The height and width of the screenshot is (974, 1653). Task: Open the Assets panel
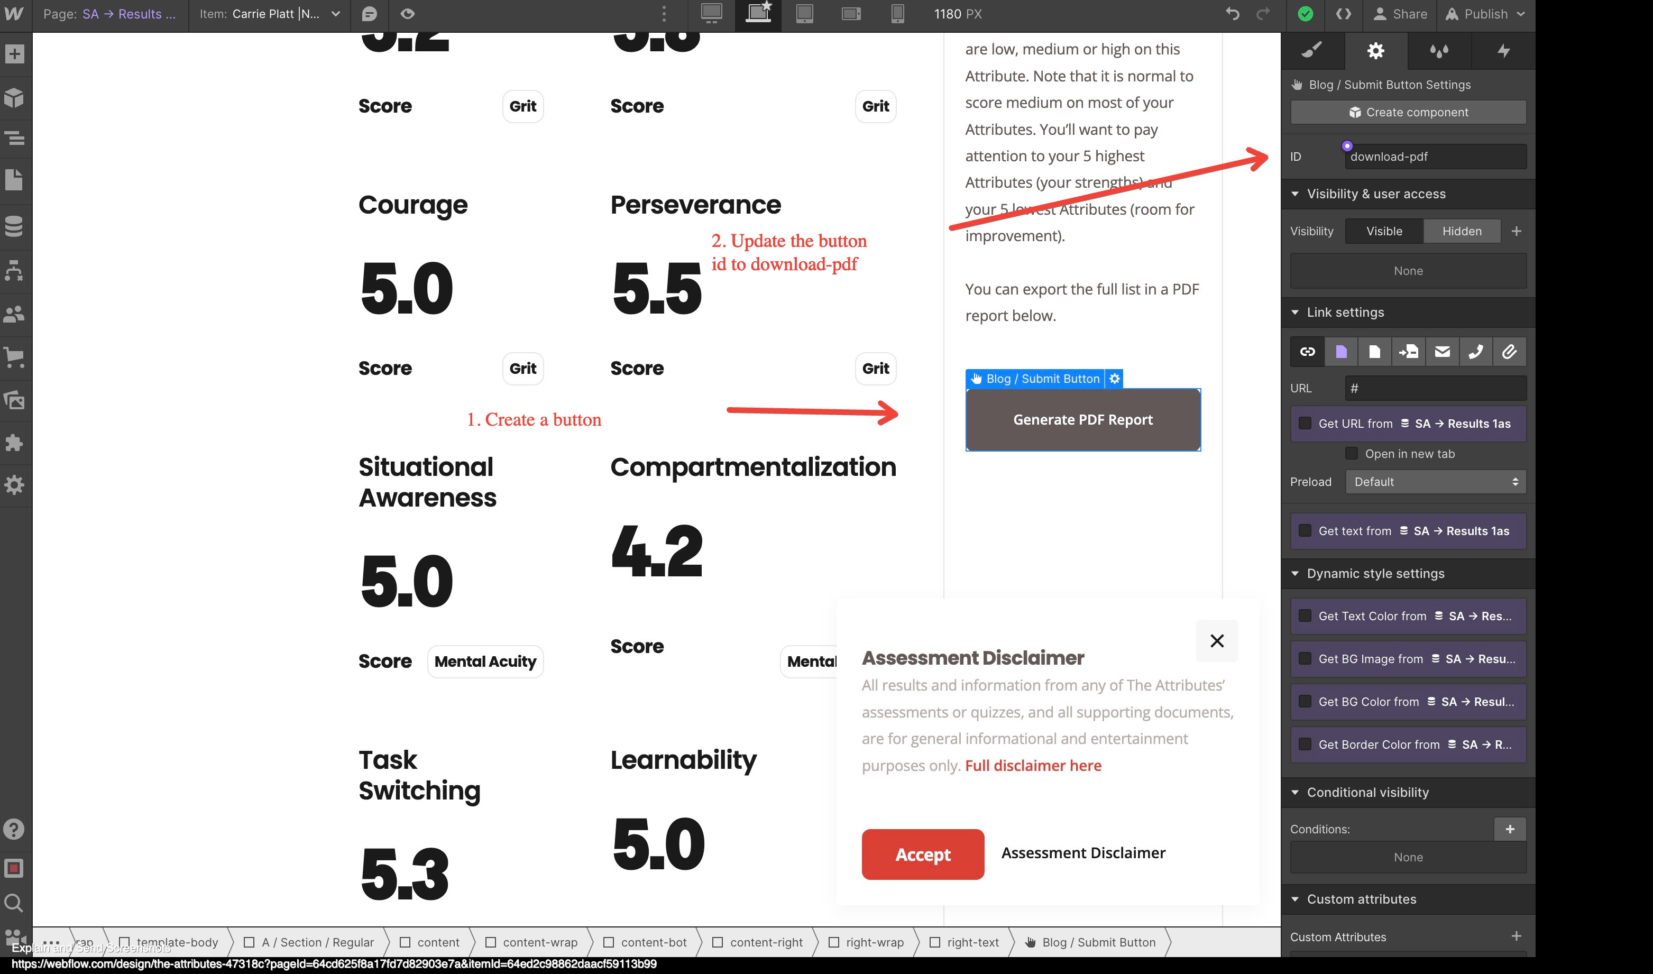coord(14,400)
